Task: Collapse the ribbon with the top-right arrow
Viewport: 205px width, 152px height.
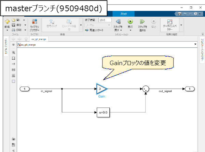Action: (203, 34)
